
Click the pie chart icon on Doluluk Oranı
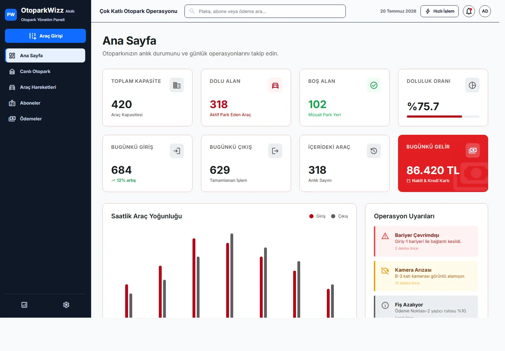[x=472, y=85]
